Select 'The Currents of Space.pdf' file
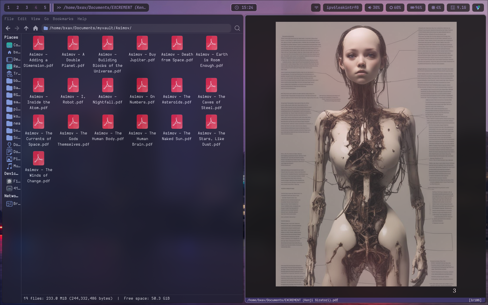This screenshot has height=305, width=488. pos(39,130)
